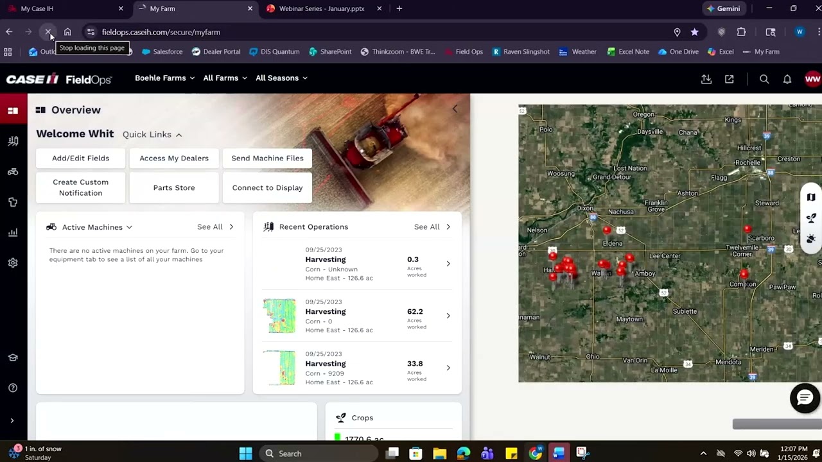Click the Create Custom Notification button
This screenshot has width=822, height=462.
(81, 188)
